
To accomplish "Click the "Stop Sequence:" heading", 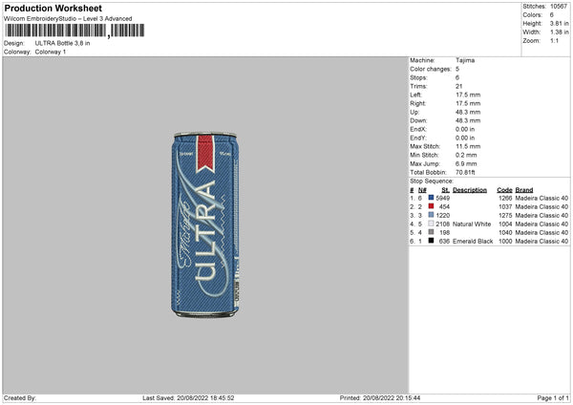I will pos(432,181).
